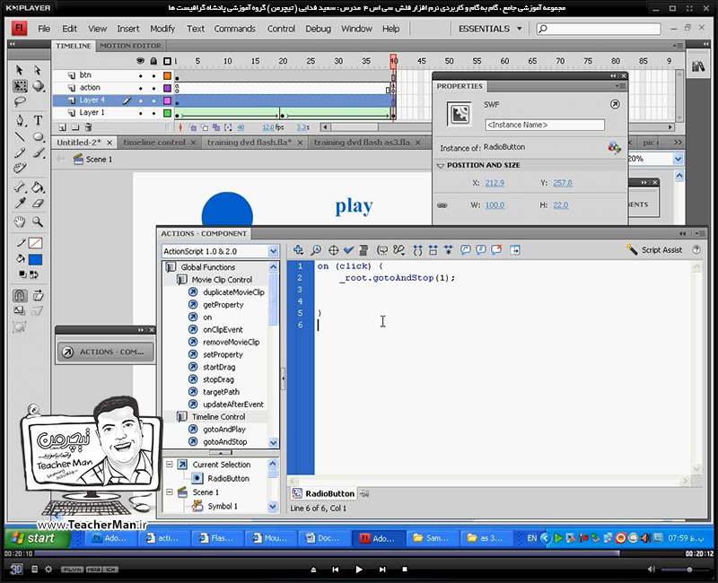Click lock all layers padlock icon
Viewport: 718px width, 583px height.
pyautogui.click(x=153, y=61)
